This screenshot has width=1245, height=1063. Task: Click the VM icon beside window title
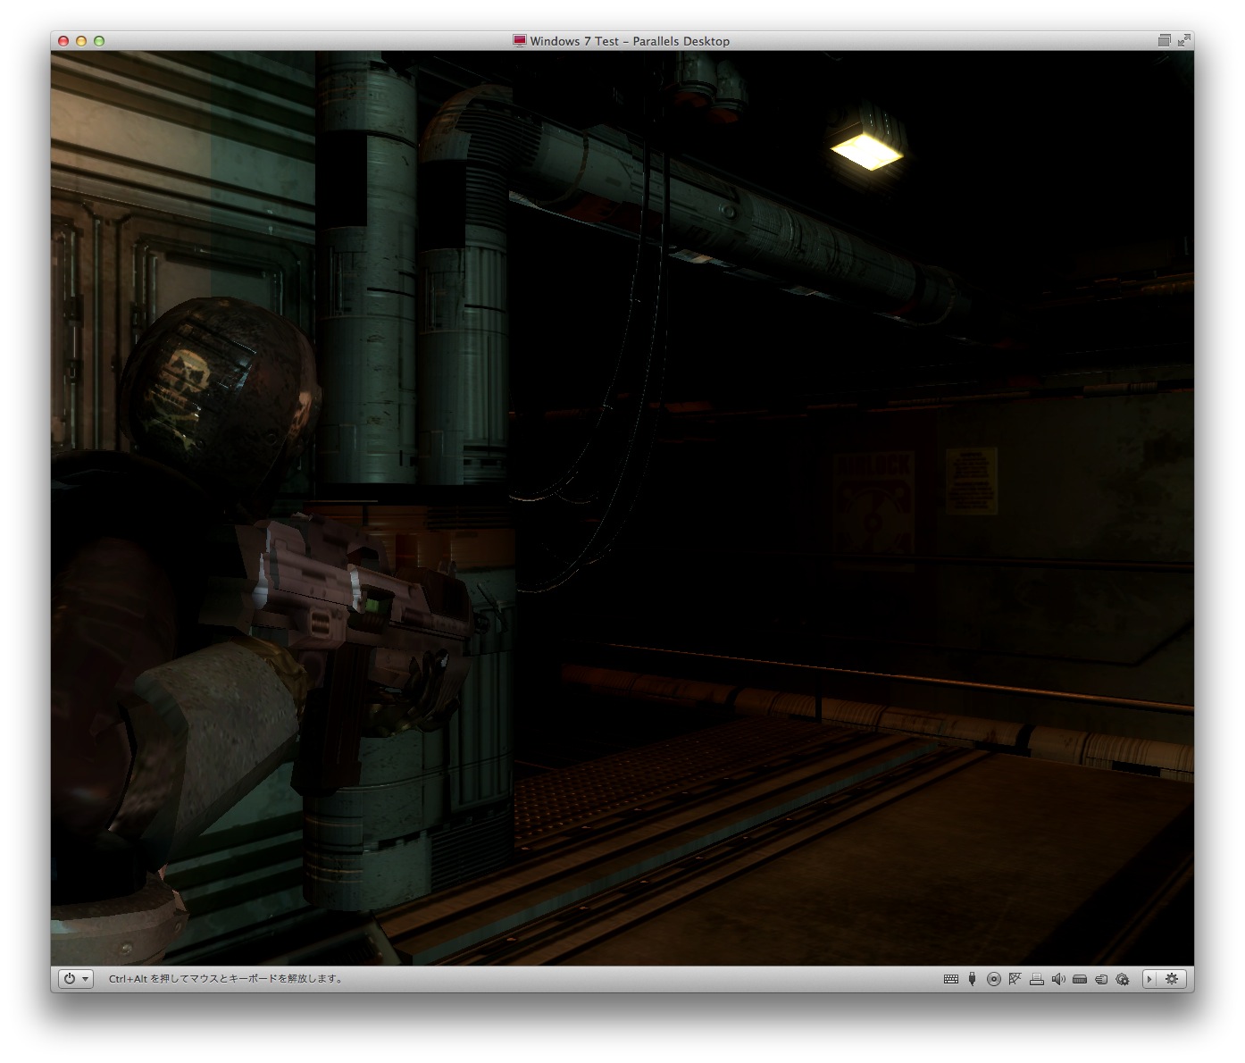tap(519, 40)
